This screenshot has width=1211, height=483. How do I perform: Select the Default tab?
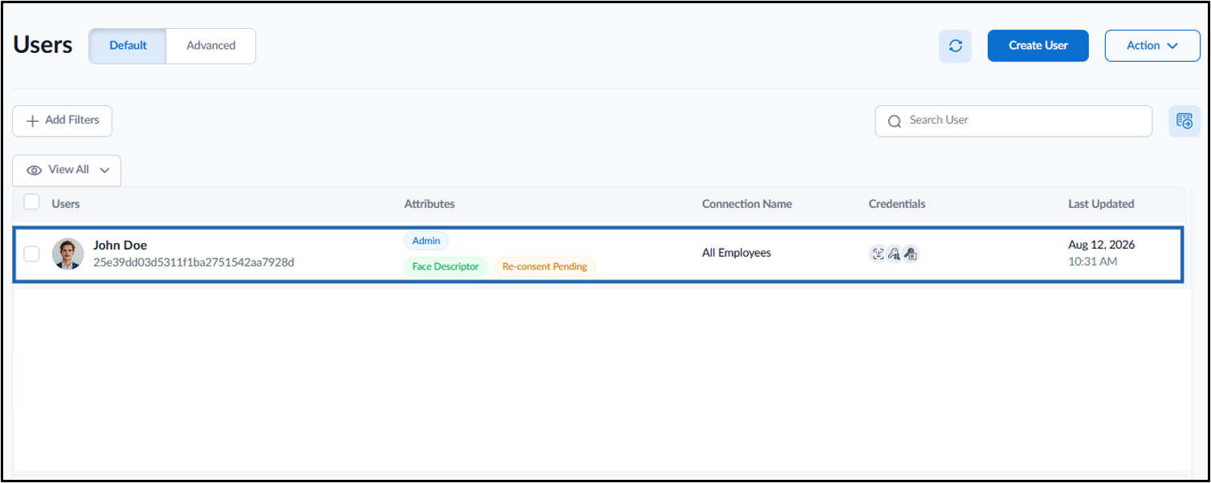(x=128, y=46)
